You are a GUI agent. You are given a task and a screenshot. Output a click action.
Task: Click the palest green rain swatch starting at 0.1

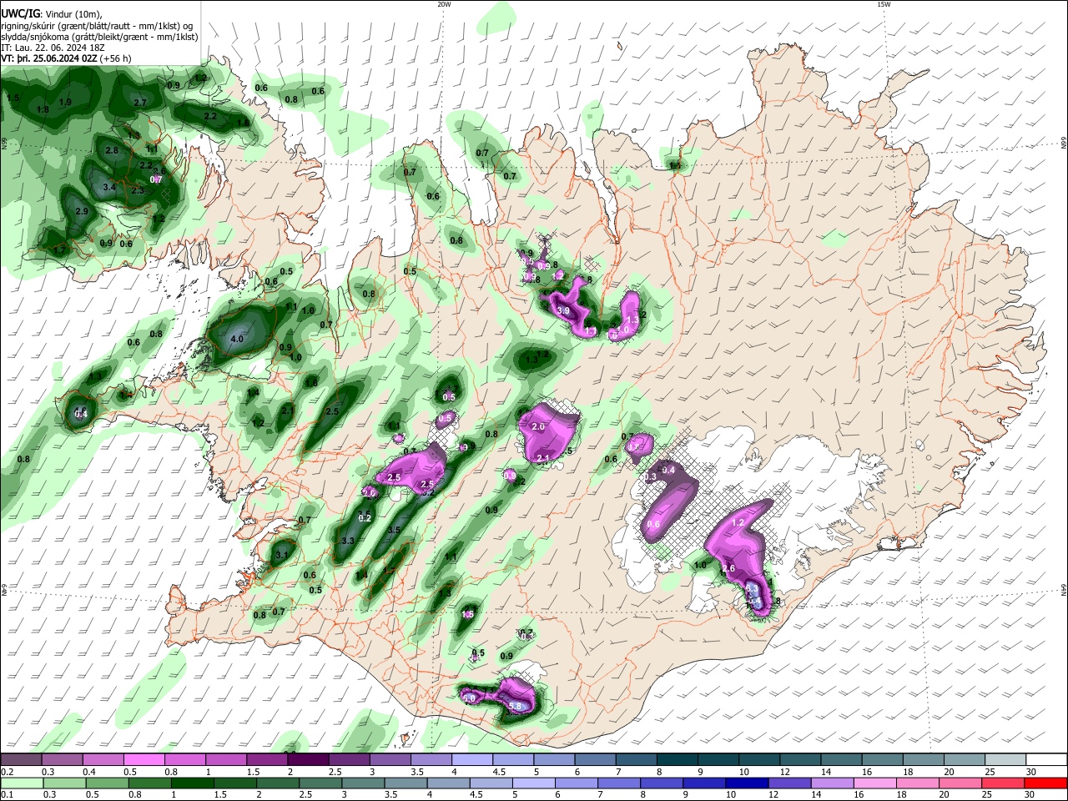pos(21,783)
